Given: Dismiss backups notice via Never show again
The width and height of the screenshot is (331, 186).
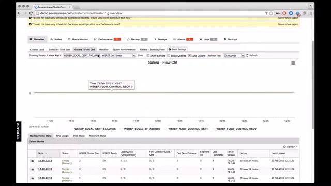Looking at the screenshot, I should (288, 24).
